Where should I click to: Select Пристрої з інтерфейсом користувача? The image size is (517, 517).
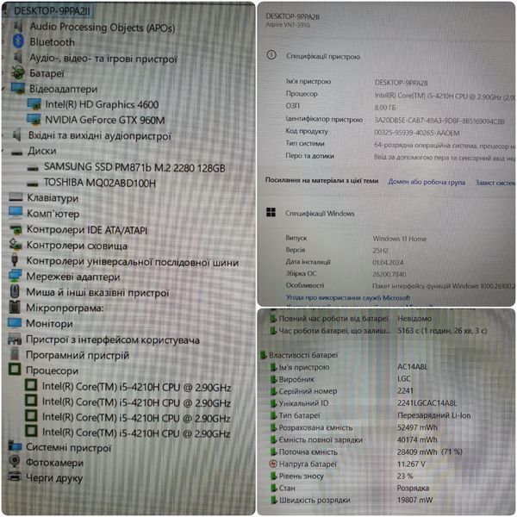[x=113, y=339]
